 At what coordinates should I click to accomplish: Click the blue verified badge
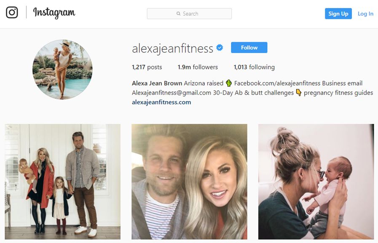coord(220,48)
